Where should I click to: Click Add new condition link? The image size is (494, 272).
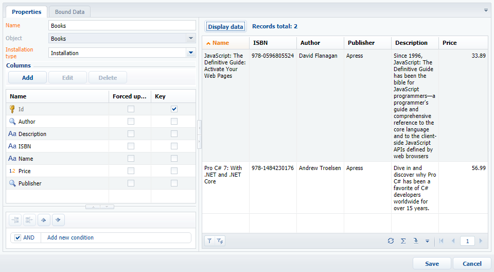(70, 237)
